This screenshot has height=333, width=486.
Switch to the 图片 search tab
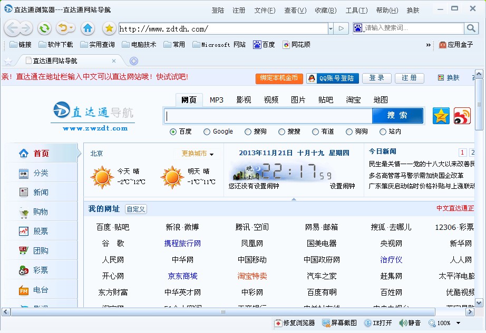(298, 100)
